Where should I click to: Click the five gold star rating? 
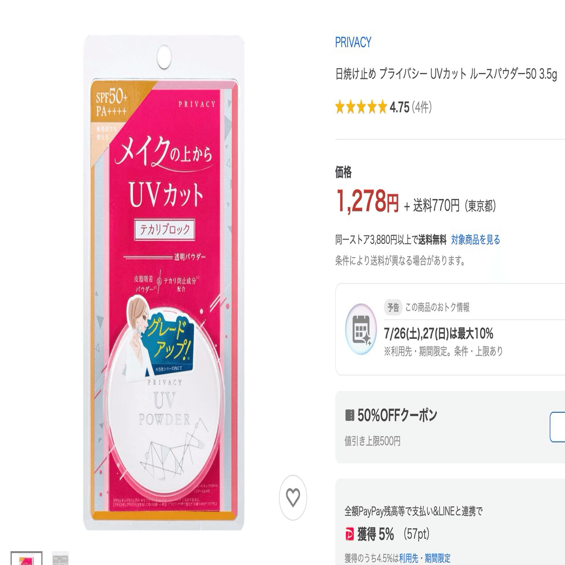tap(361, 107)
